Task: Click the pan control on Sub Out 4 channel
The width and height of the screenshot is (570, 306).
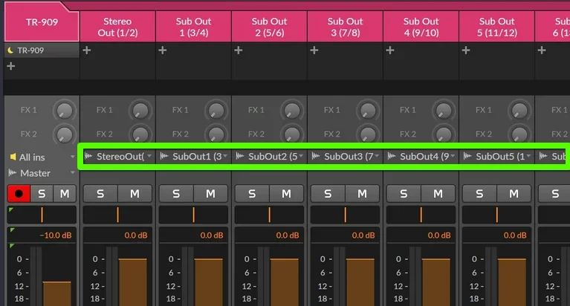Action: 421,215
